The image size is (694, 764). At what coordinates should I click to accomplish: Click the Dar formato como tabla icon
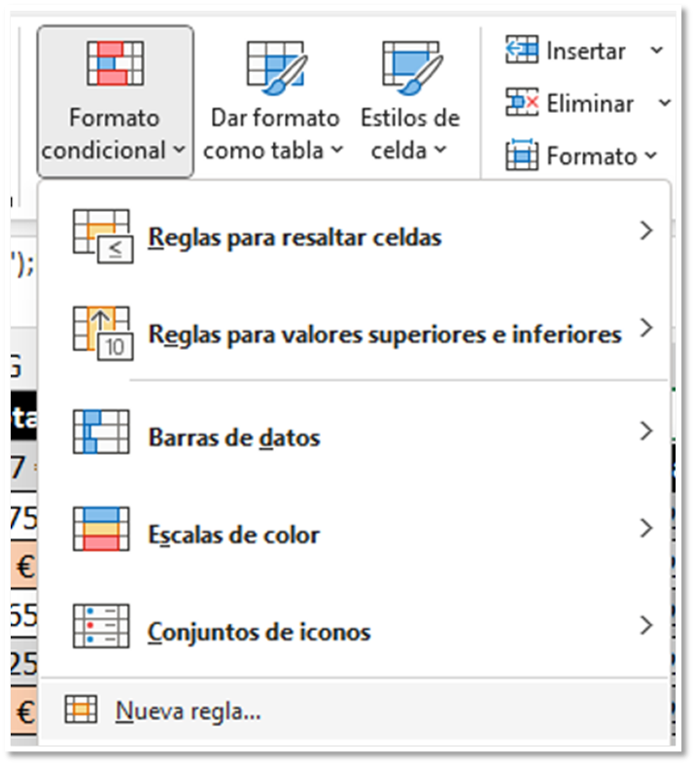pos(276,67)
